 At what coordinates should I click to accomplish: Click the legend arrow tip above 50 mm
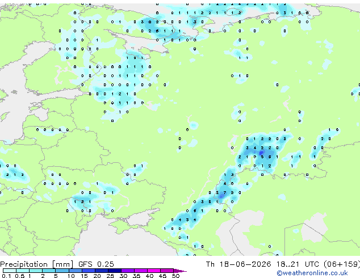(180, 271)
